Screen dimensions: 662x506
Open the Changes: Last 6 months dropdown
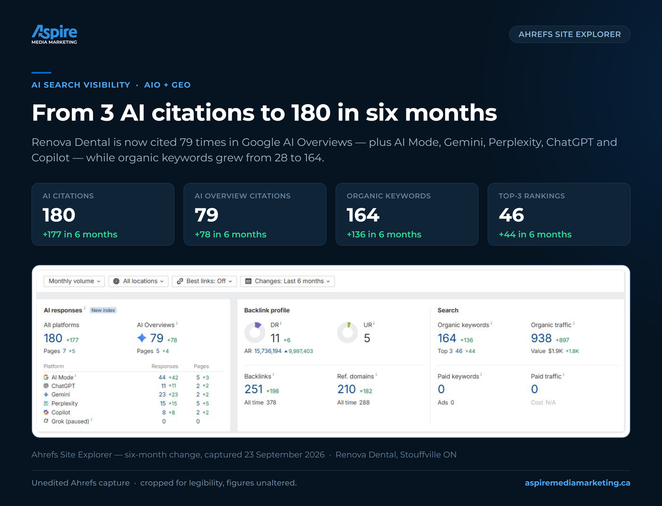click(x=288, y=281)
